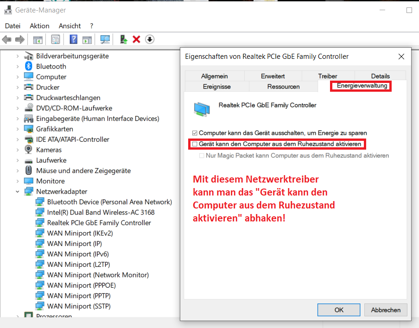Expand the Computer node

[x=18, y=77]
